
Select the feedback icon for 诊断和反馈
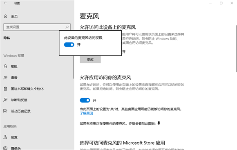pos(5,100)
